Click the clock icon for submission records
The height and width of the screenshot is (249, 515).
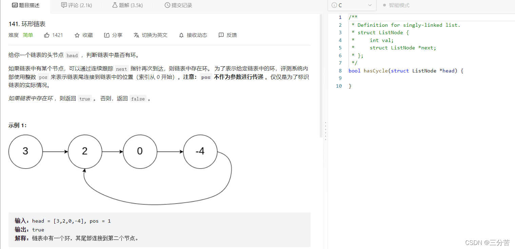tap(167, 5)
